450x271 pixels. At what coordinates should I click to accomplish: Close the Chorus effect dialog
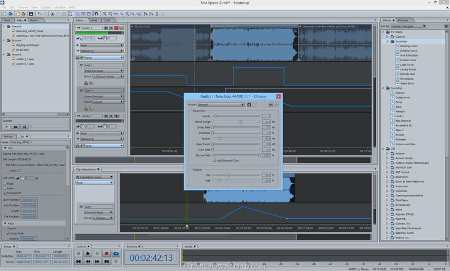[278, 97]
